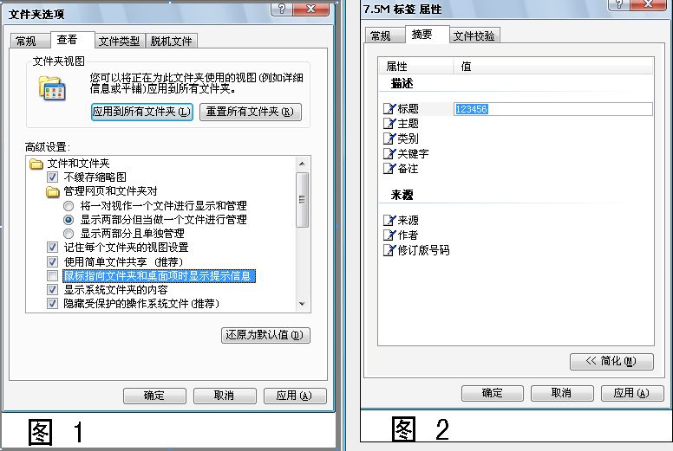Image resolution: width=673 pixels, height=451 pixels.
Task: Click << 简化 (M) button
Action: pyautogui.click(x=611, y=361)
